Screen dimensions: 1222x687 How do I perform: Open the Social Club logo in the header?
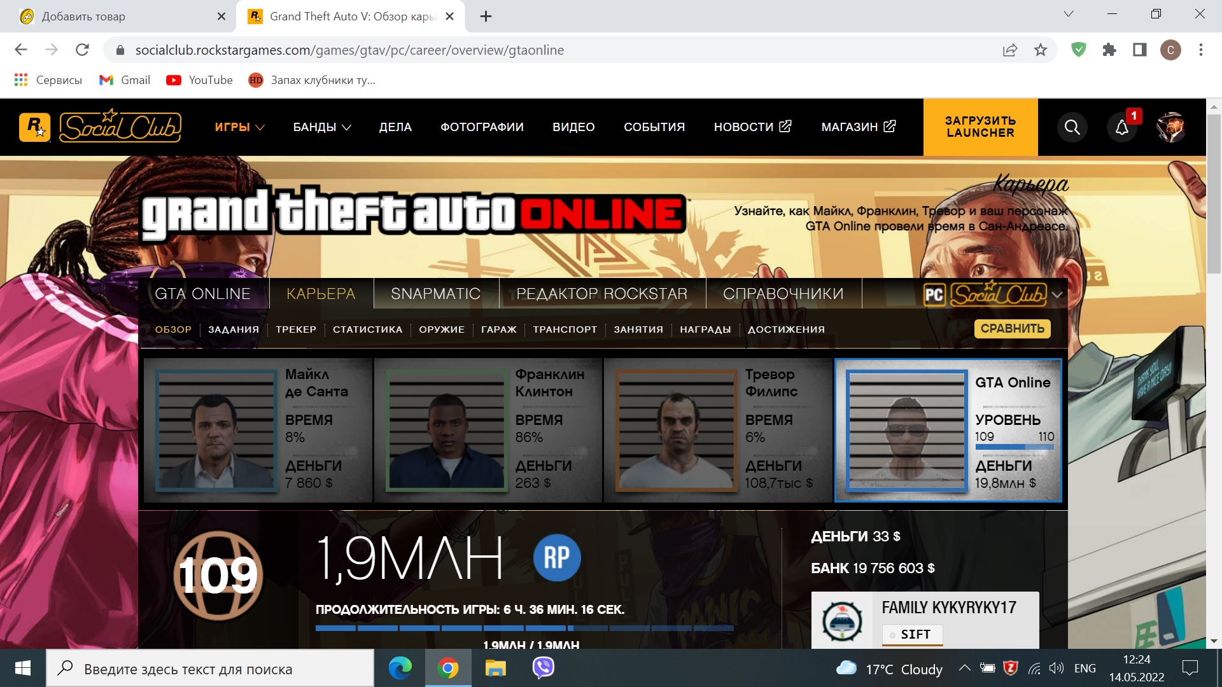(x=120, y=126)
